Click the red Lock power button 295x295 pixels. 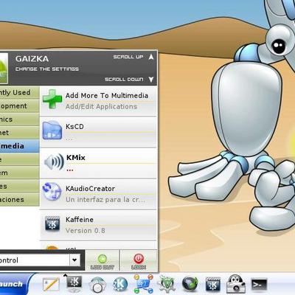(139, 259)
